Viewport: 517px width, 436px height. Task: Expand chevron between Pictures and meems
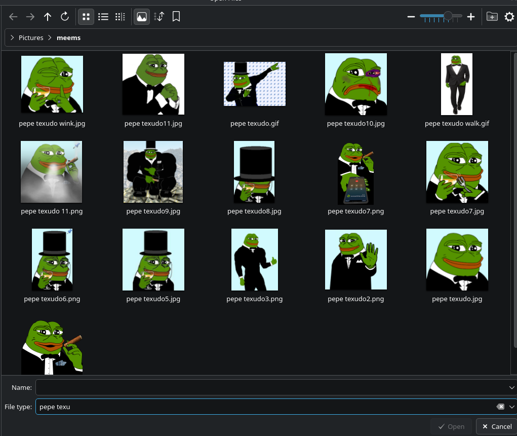50,38
